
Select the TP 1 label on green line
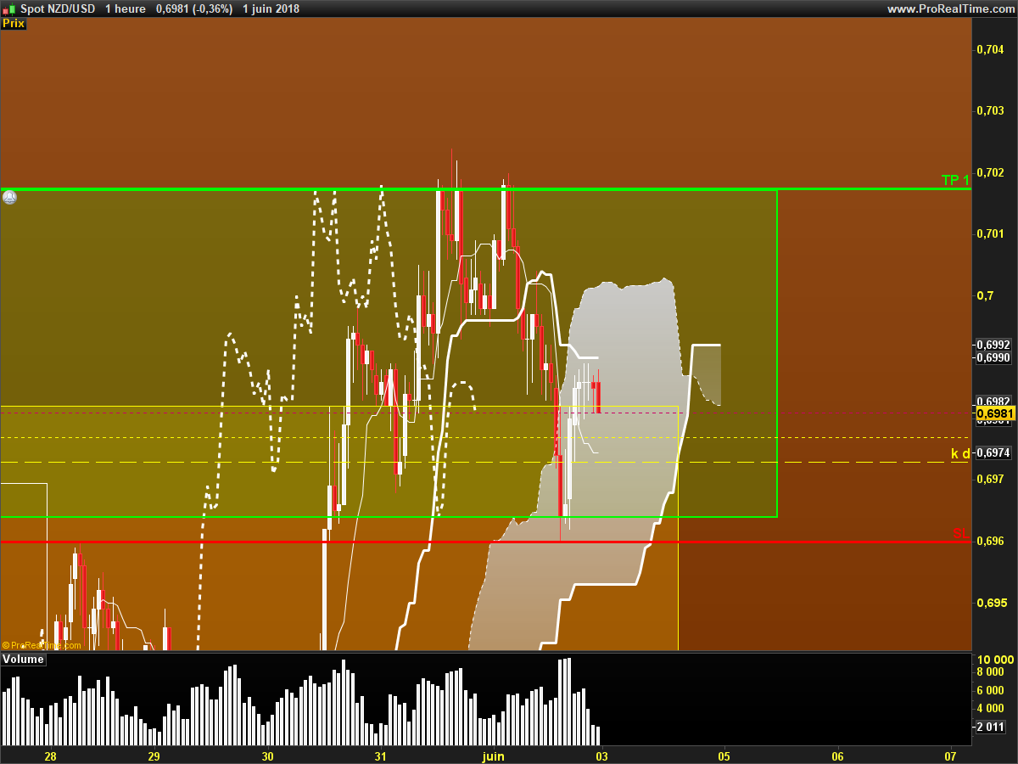point(955,180)
